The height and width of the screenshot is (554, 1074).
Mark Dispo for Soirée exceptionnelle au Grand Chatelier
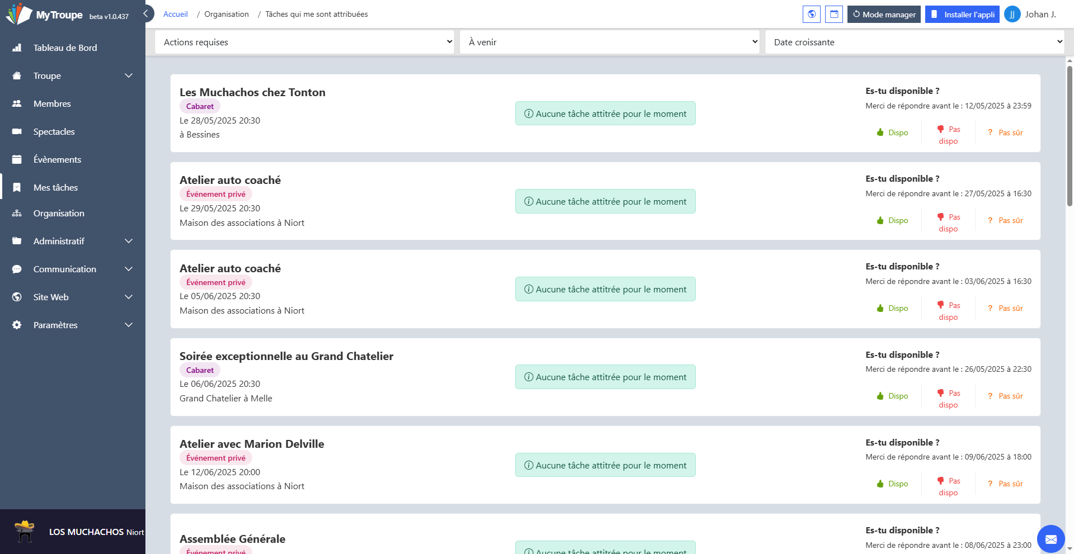[x=893, y=396]
